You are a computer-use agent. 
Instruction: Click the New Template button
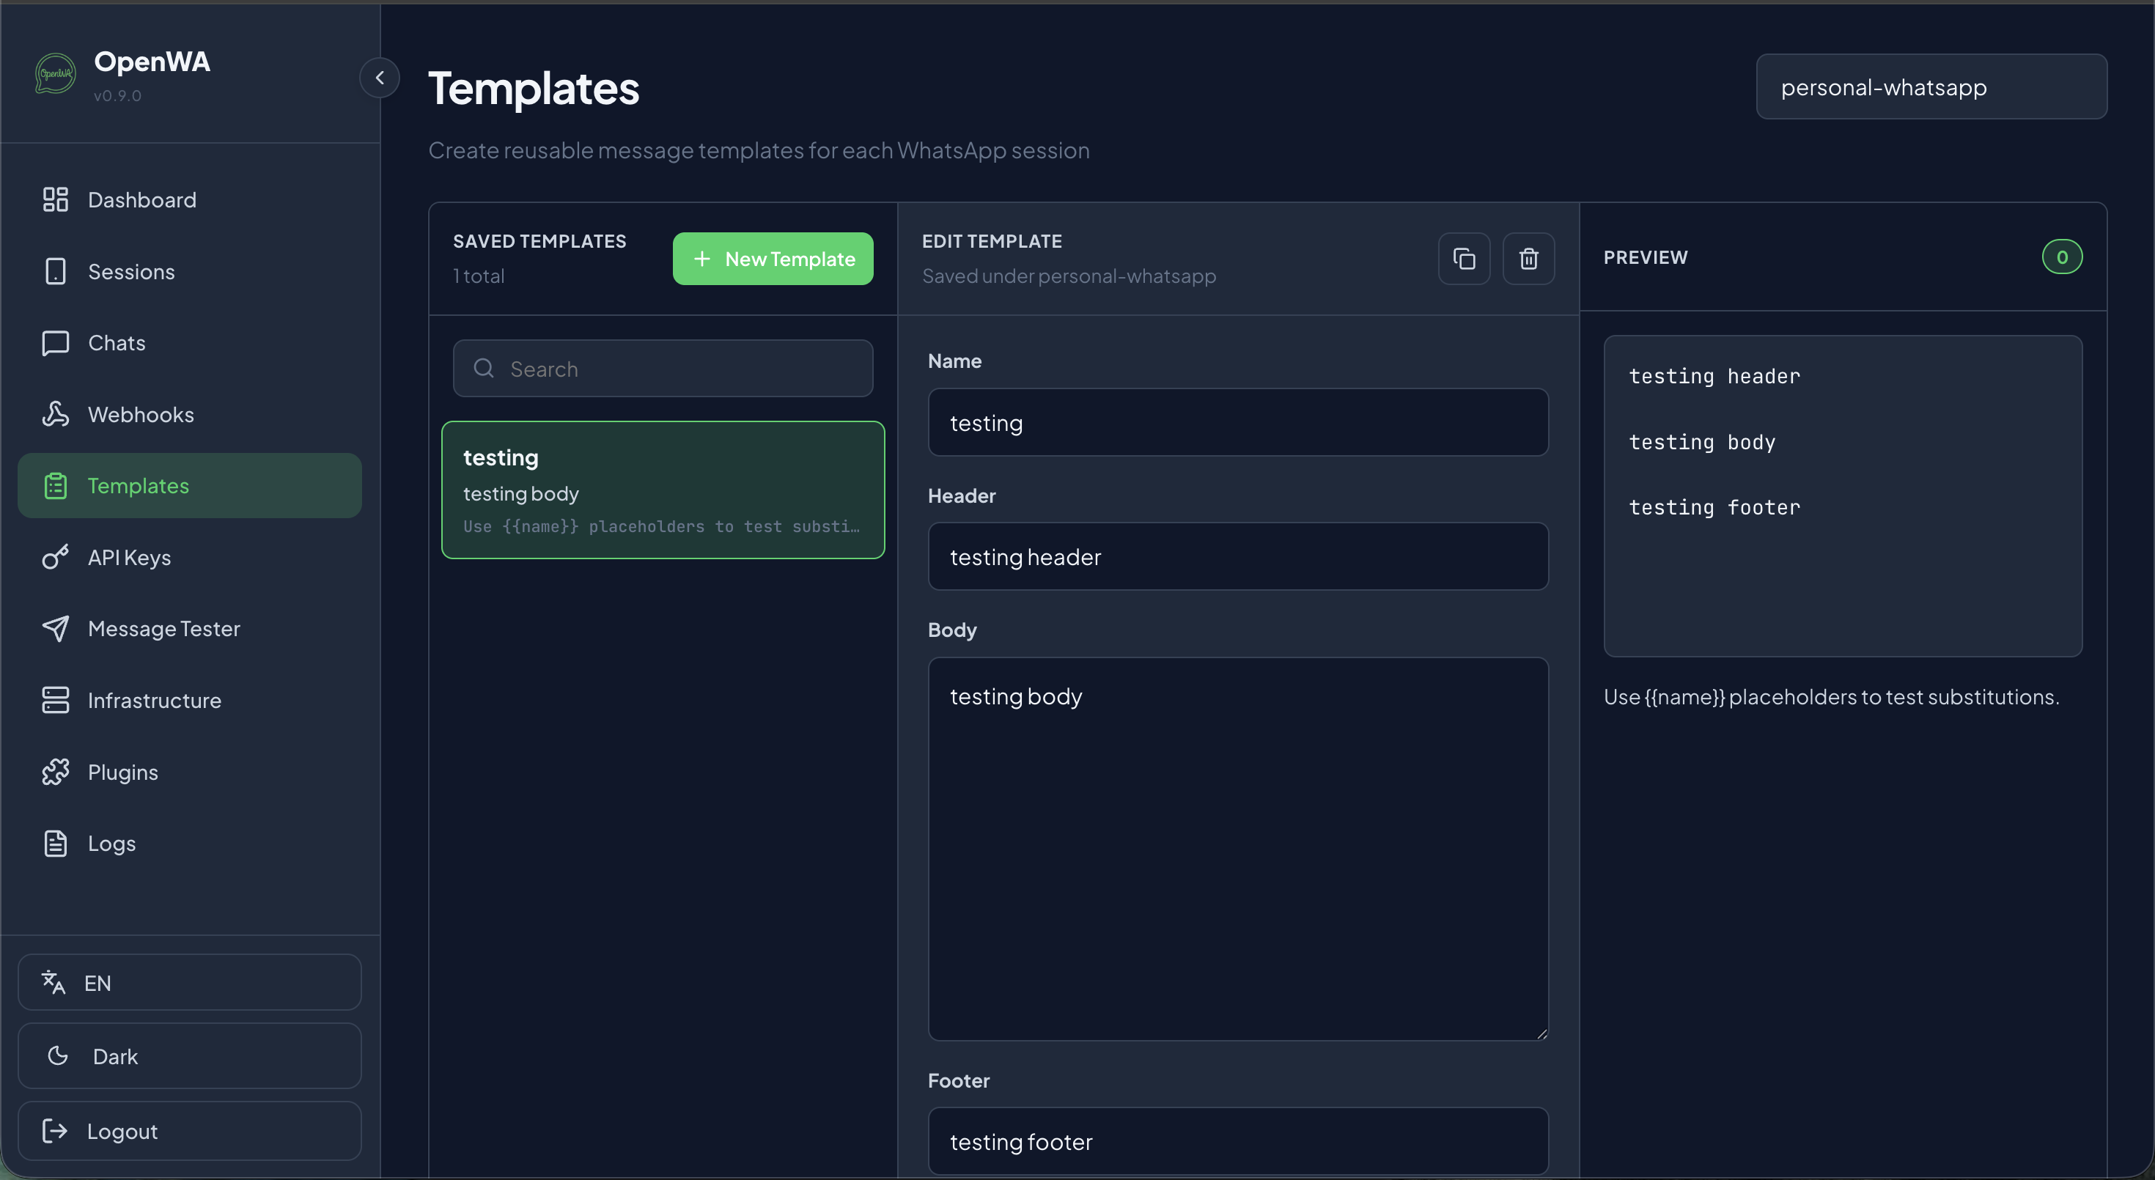[x=773, y=259]
